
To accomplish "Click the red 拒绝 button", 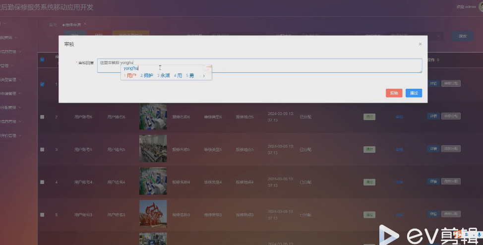I will point(394,93).
